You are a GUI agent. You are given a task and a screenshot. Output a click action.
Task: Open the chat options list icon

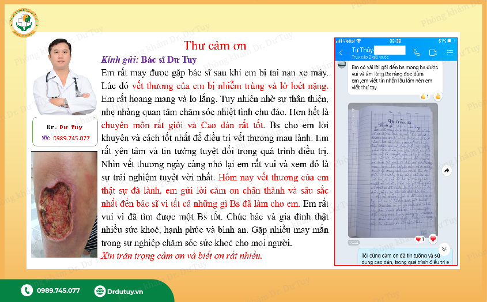click(450, 52)
